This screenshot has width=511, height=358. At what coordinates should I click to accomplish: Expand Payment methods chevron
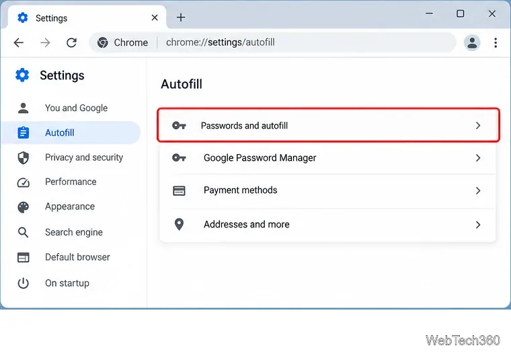click(478, 190)
